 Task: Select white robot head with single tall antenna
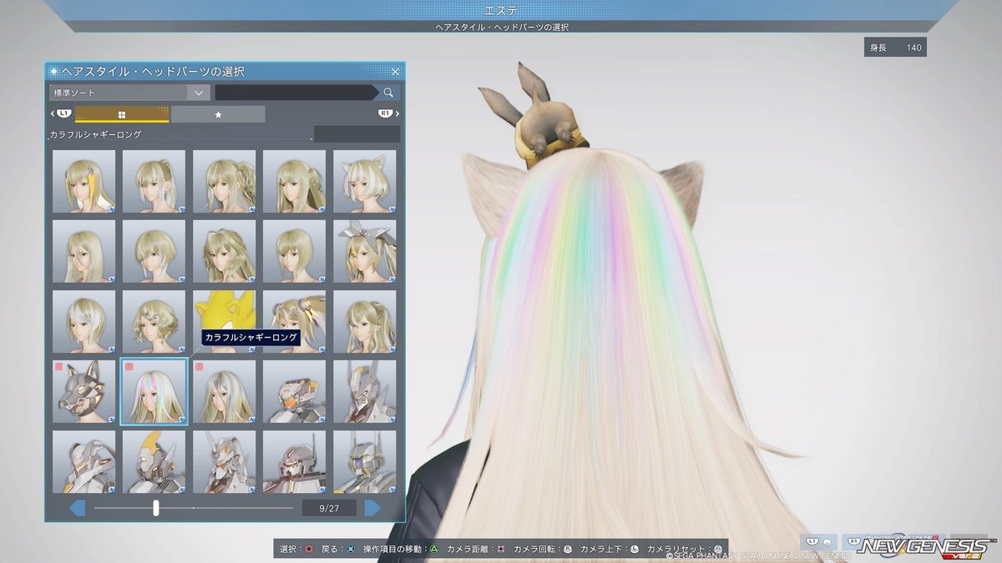point(224,461)
